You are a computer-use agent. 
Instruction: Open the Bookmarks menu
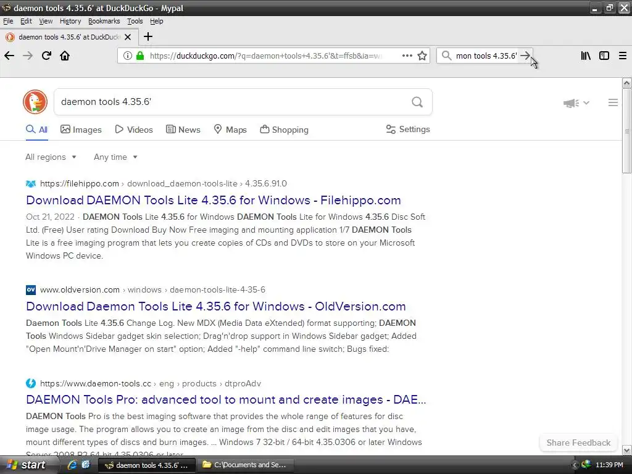104,21
